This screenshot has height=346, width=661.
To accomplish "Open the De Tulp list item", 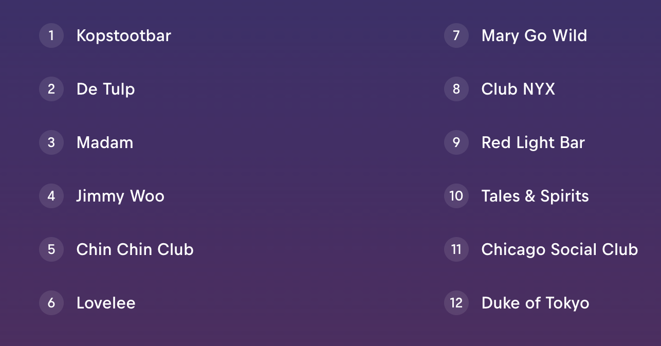I will [106, 89].
